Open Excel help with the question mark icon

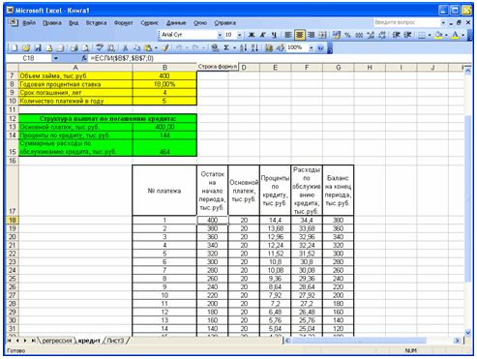pos(320,48)
